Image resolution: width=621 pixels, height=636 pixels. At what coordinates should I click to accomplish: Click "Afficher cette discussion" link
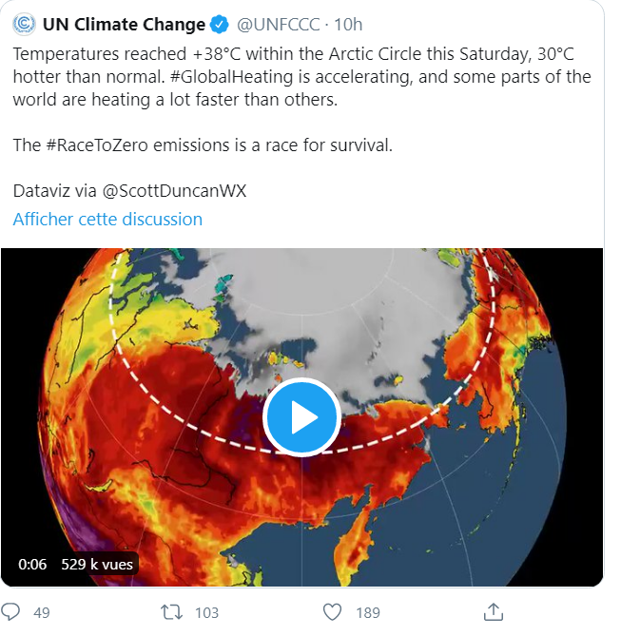point(107,219)
